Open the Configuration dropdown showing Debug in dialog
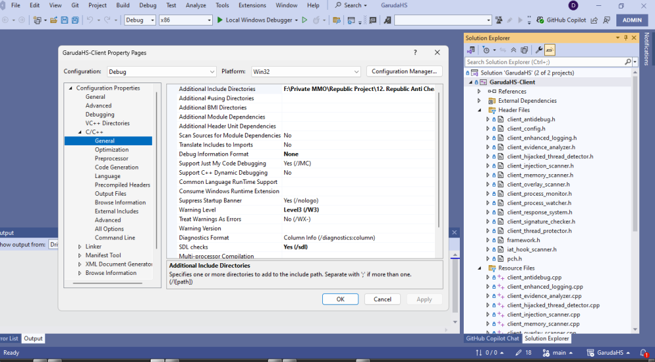This screenshot has height=362, width=655. click(x=162, y=72)
